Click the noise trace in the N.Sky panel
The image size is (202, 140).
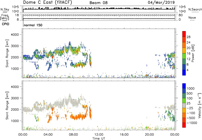click(99, 9)
